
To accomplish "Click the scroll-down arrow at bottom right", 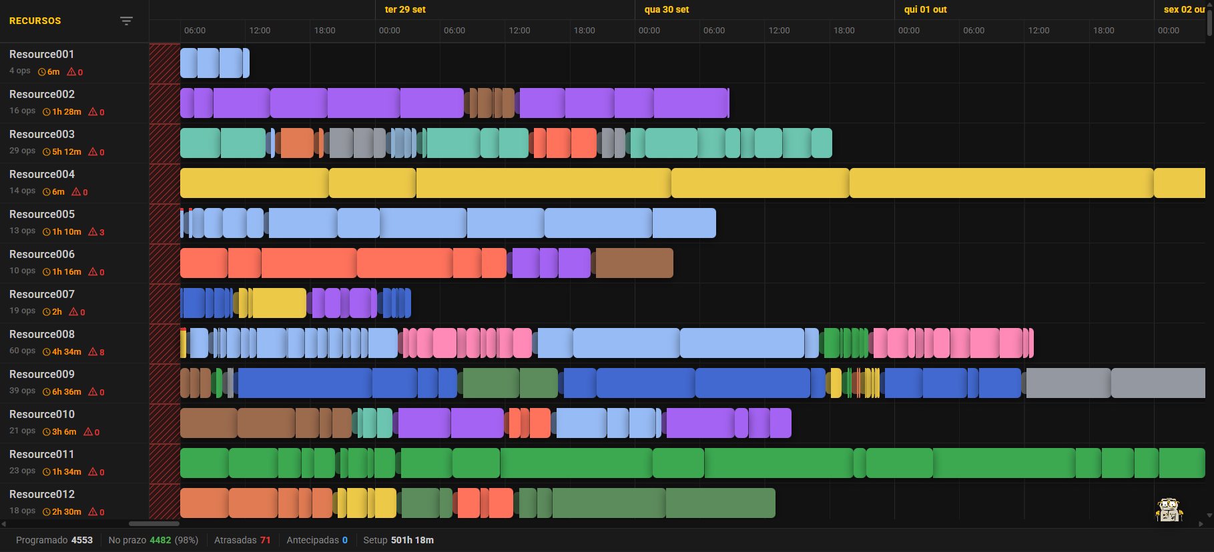I will (1210, 515).
